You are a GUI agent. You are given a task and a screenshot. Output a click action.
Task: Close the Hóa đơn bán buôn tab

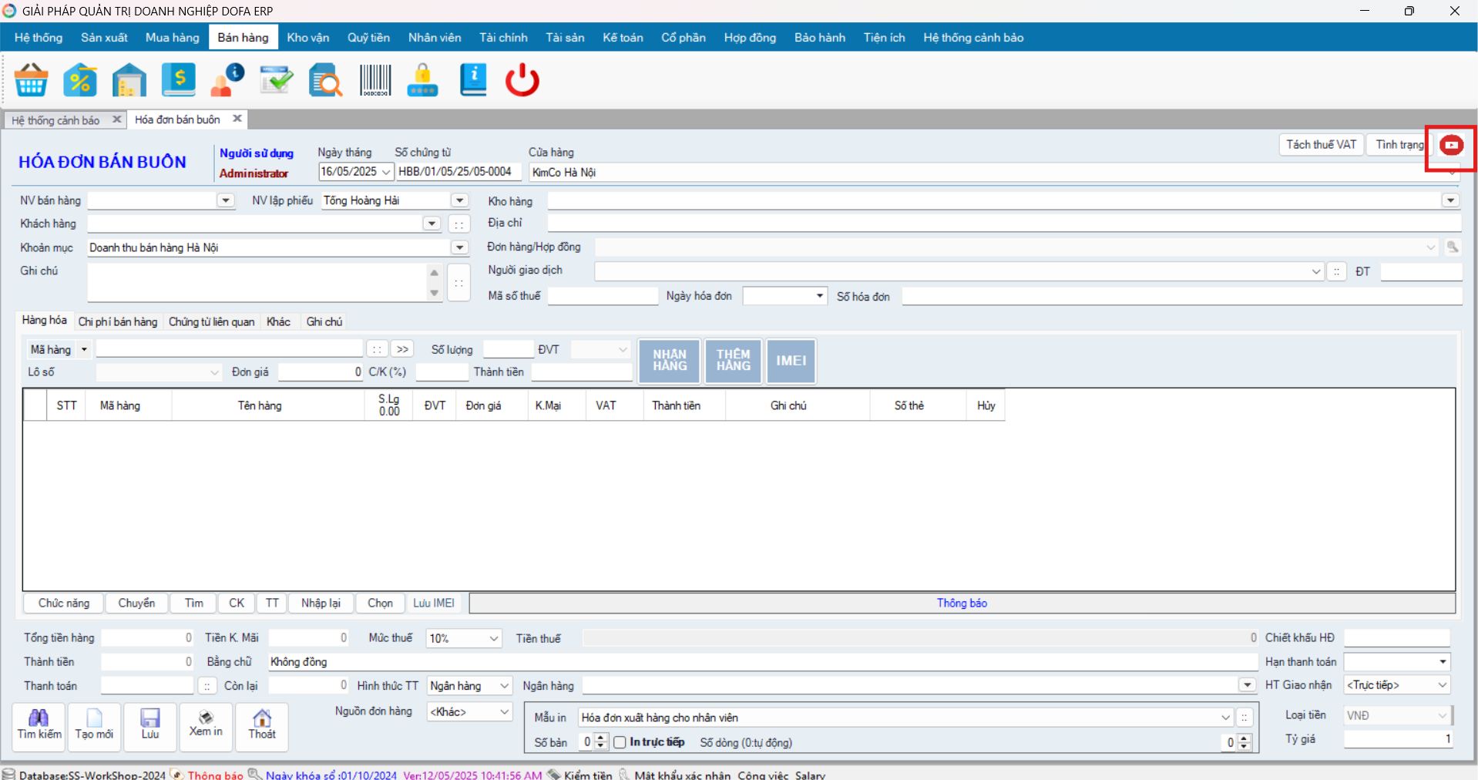click(237, 119)
